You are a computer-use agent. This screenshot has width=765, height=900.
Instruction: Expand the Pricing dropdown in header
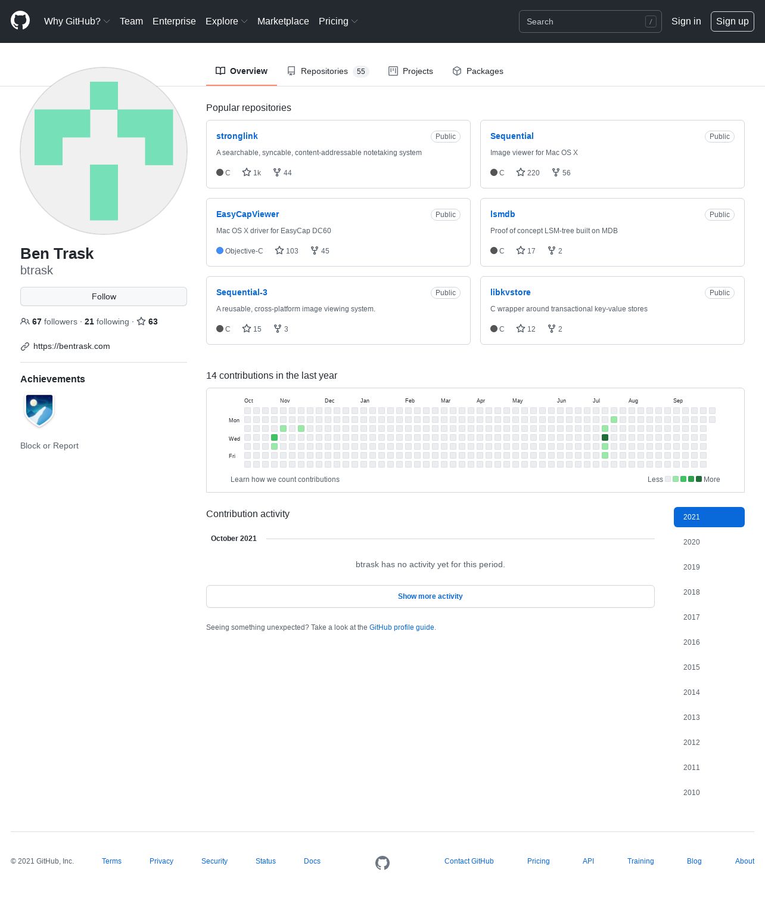click(338, 21)
